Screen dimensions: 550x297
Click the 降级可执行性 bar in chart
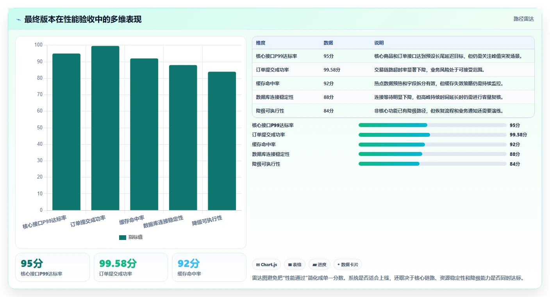[x=222, y=141]
